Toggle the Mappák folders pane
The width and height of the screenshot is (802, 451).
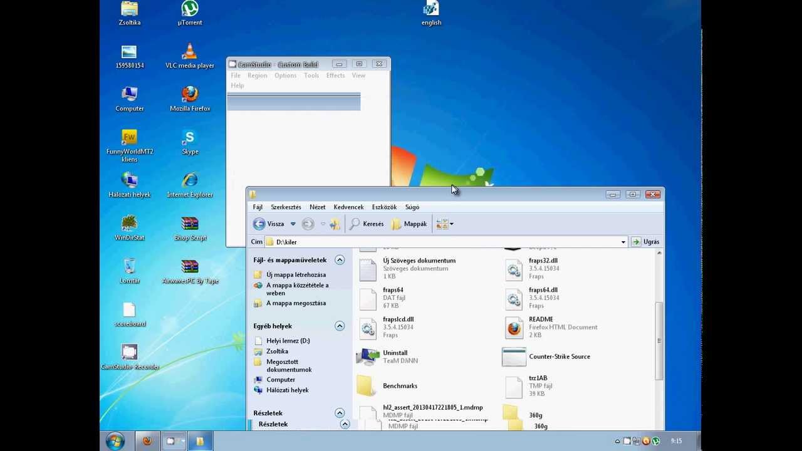tap(409, 224)
